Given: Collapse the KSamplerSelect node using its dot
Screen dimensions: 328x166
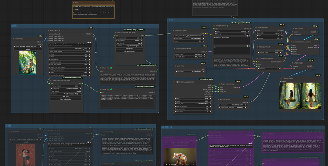Looking at the screenshot, I should (257, 47).
